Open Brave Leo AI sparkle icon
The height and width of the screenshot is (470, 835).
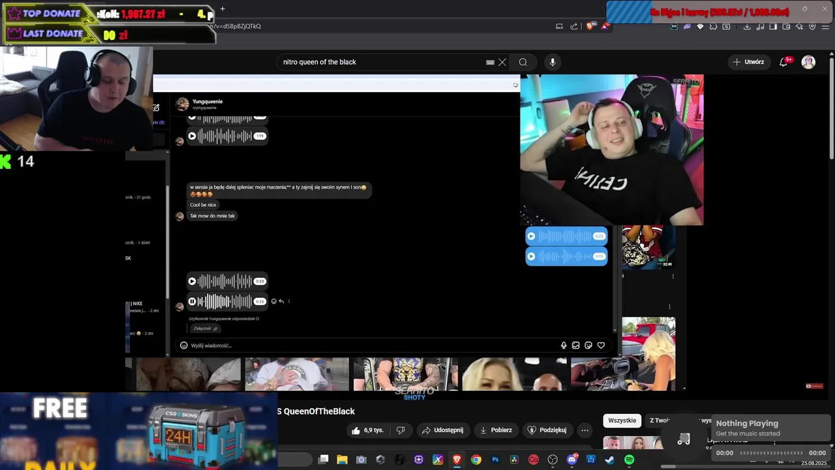799,26
